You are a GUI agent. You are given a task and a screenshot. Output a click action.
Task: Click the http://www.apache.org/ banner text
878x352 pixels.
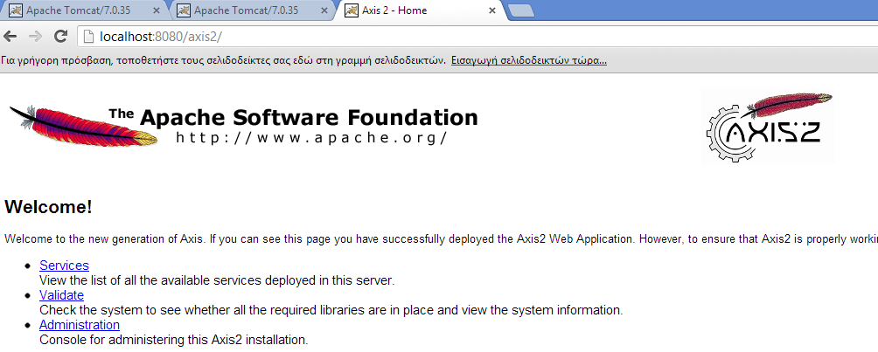tap(312, 138)
